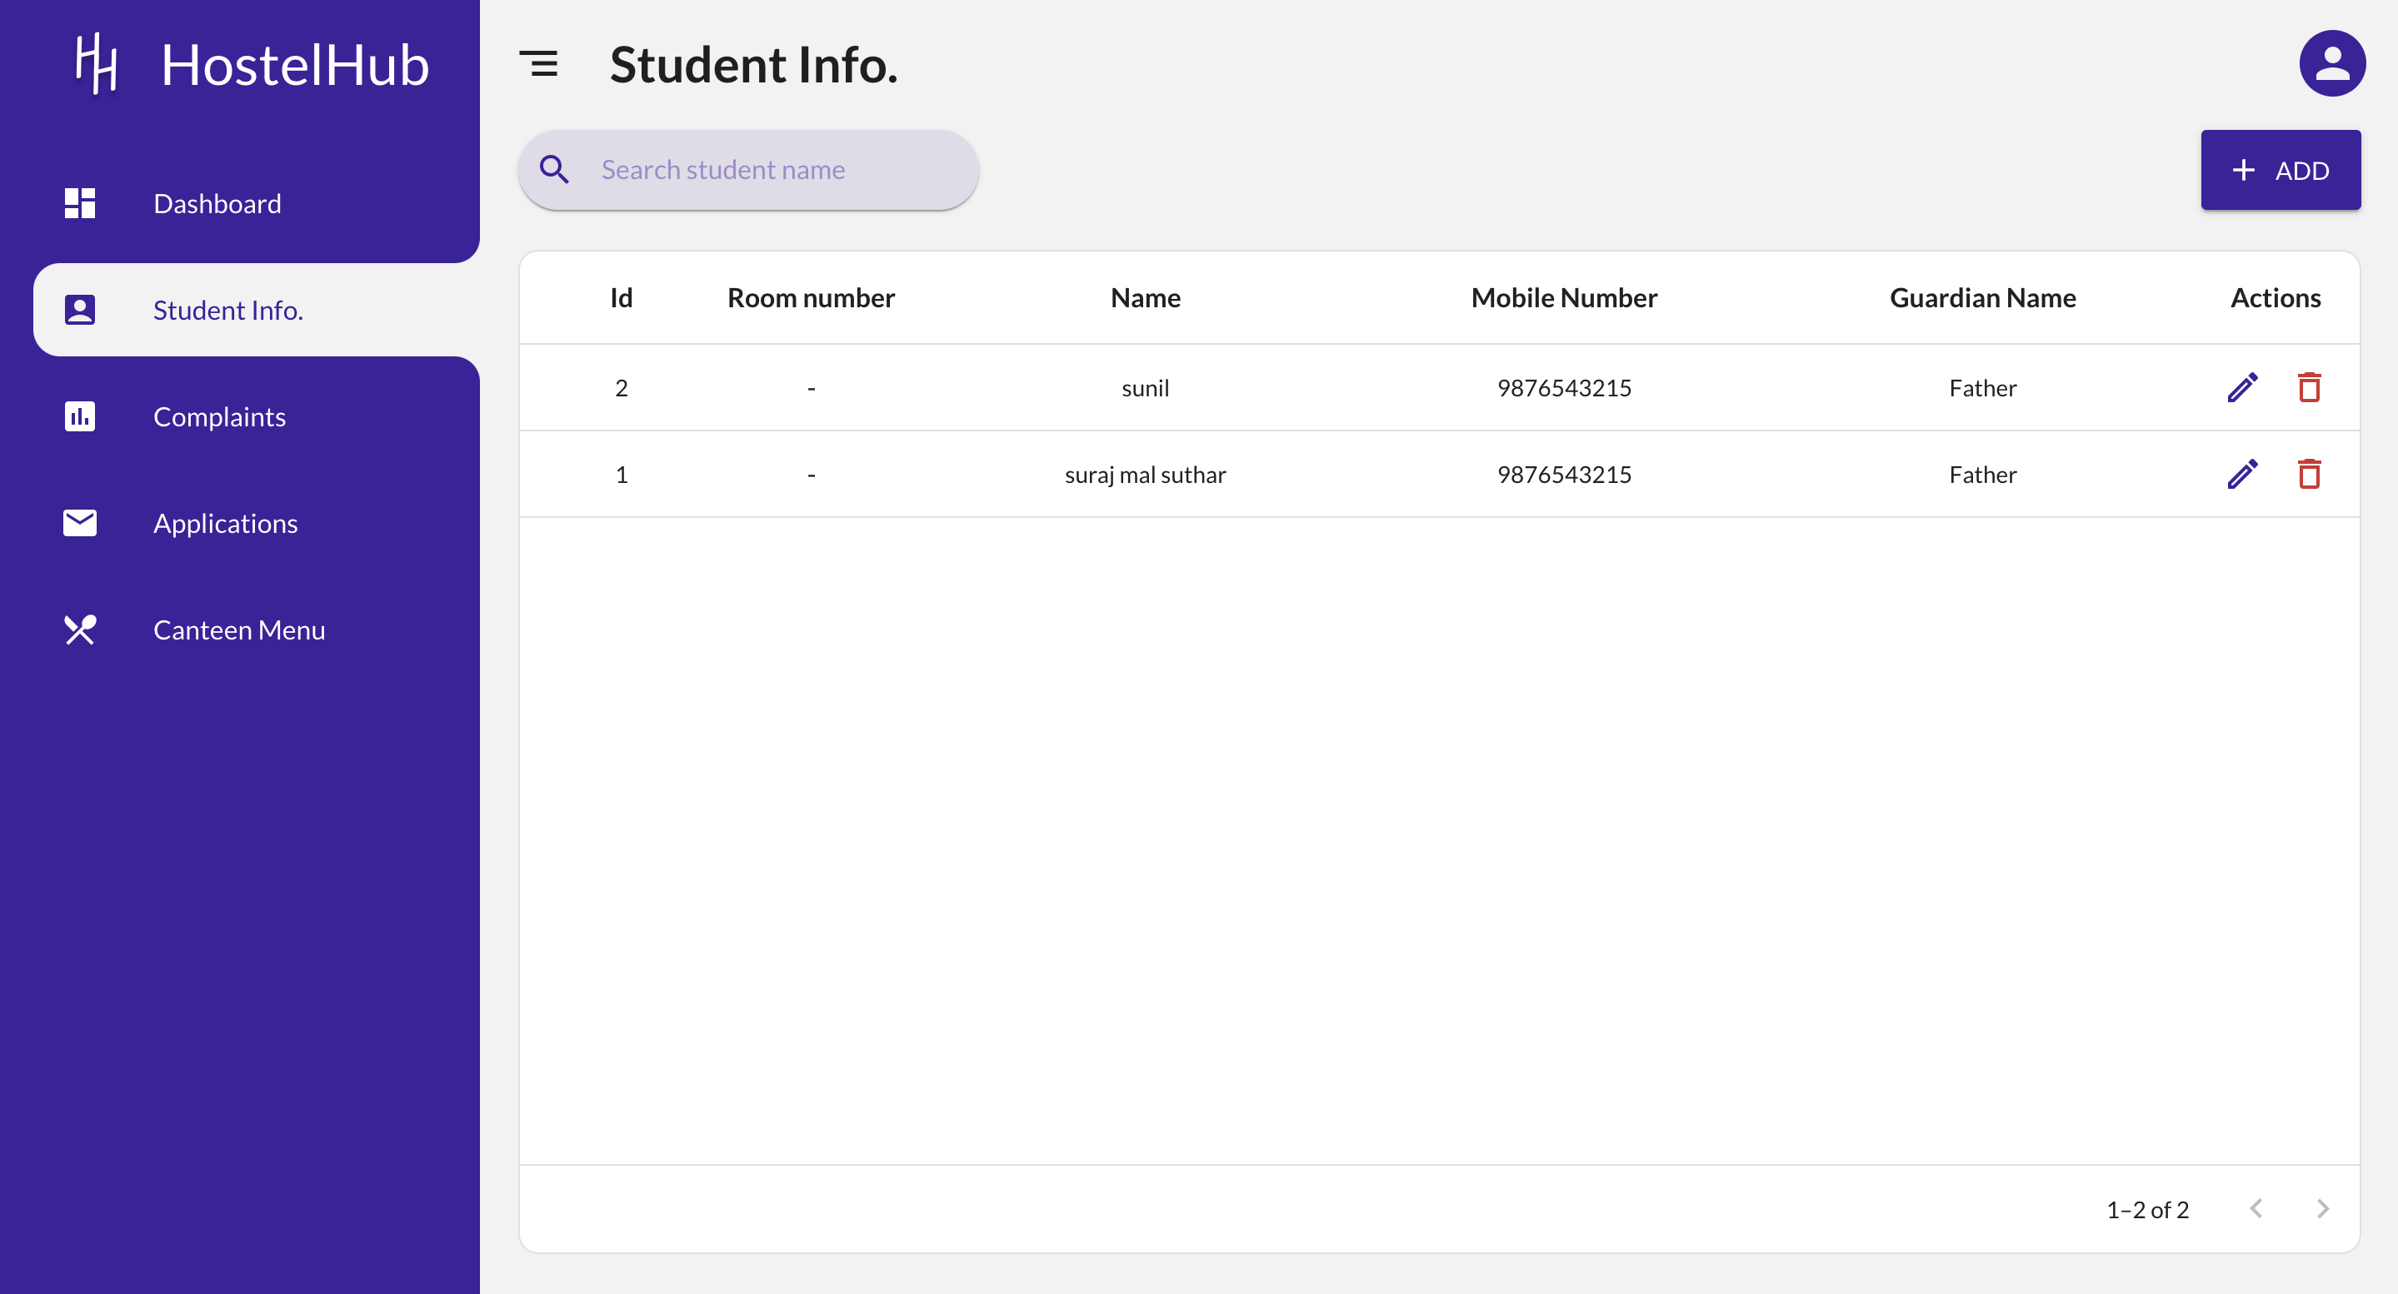Click the Mobile Number column header

(1563, 297)
